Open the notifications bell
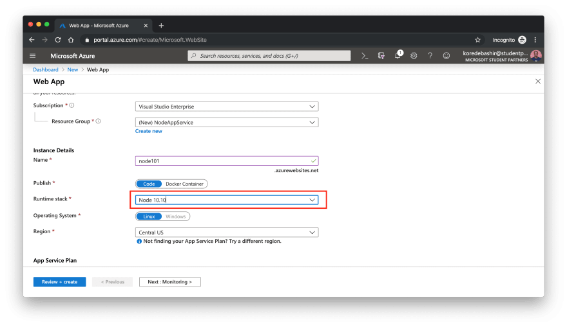Viewport: 567px width, 327px height. (398, 55)
